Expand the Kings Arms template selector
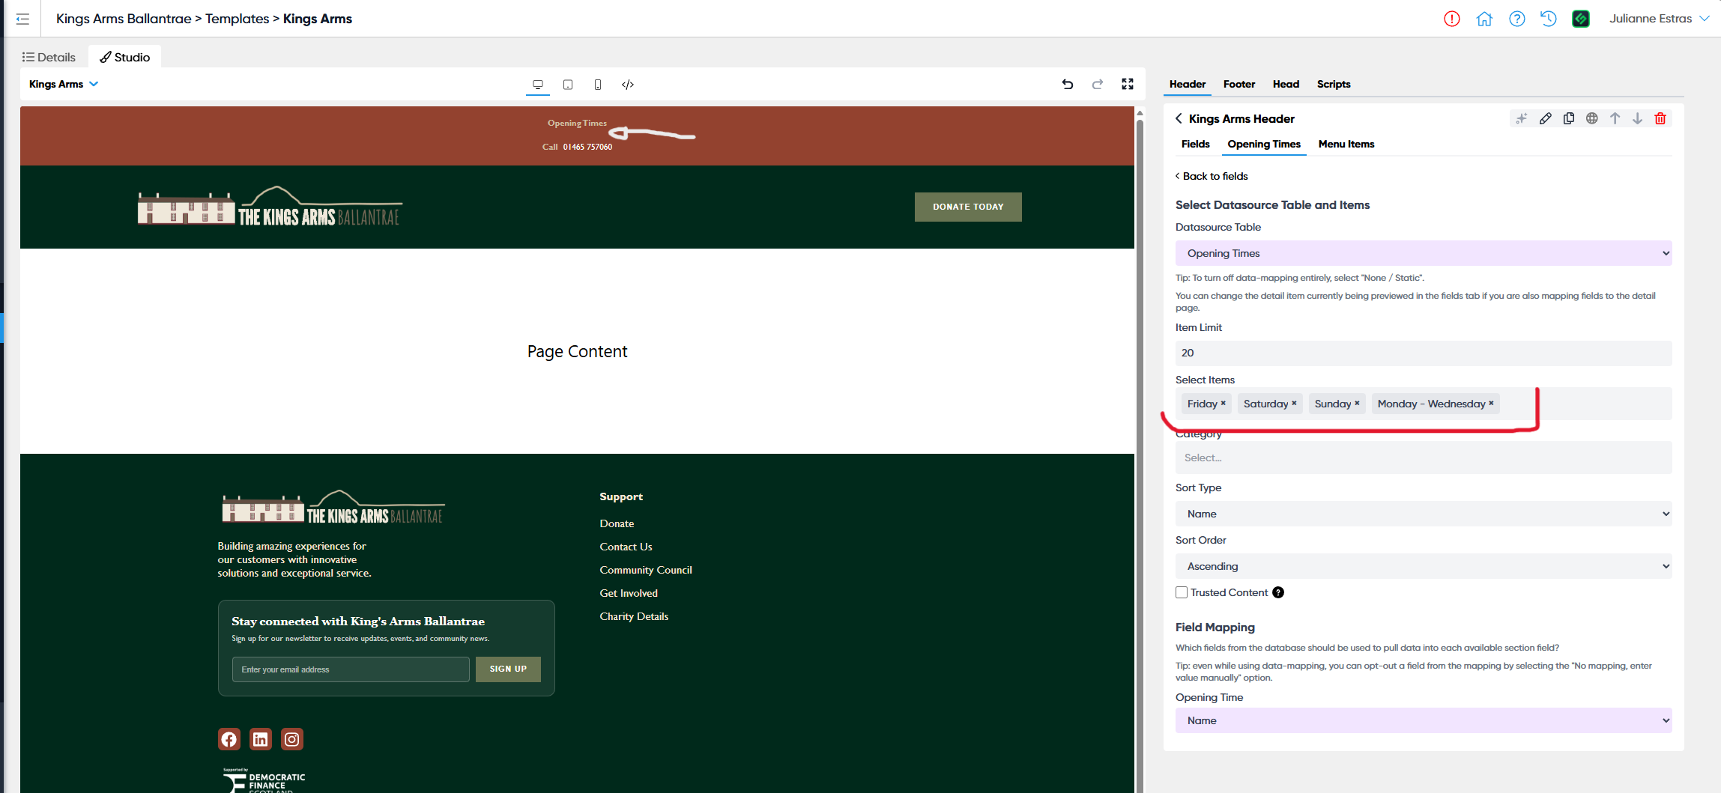Image resolution: width=1721 pixels, height=793 pixels. pyautogui.click(x=64, y=84)
